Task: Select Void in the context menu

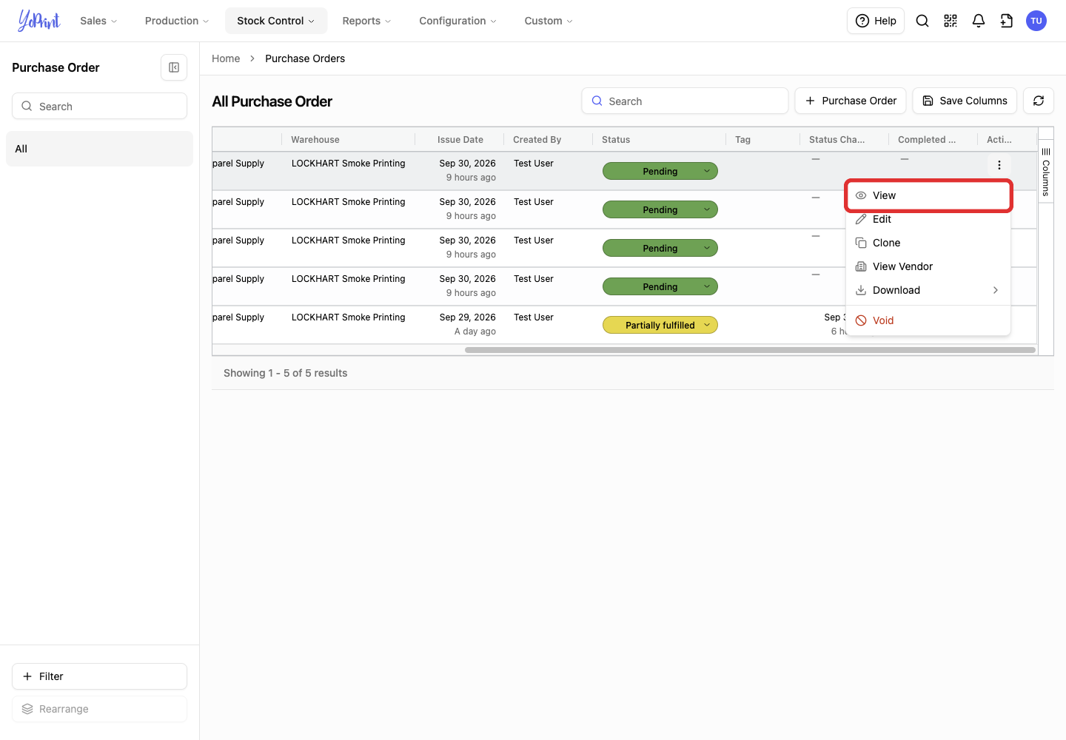Action: tap(928, 320)
